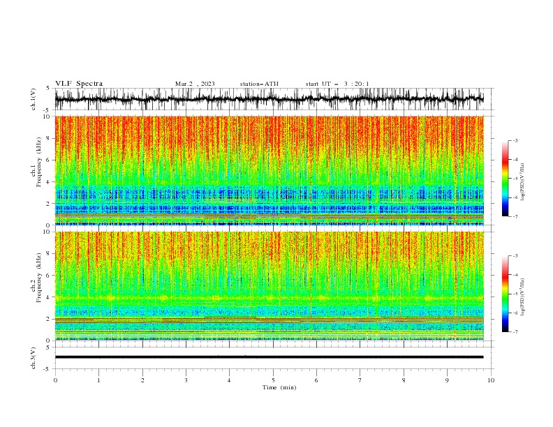Screen dimensions: 553x427
Task: Click the ch.1 spectrogram "2" kHz tick label
Action: 49,203
